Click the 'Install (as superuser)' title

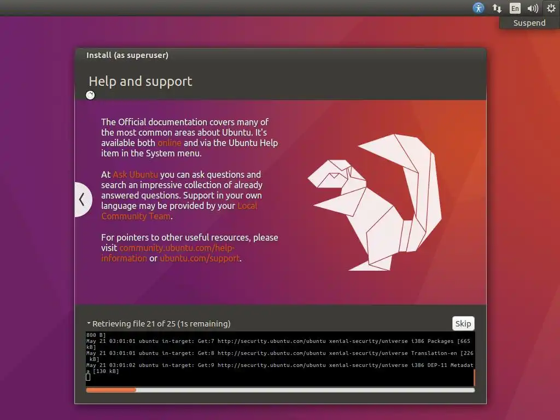(127, 55)
